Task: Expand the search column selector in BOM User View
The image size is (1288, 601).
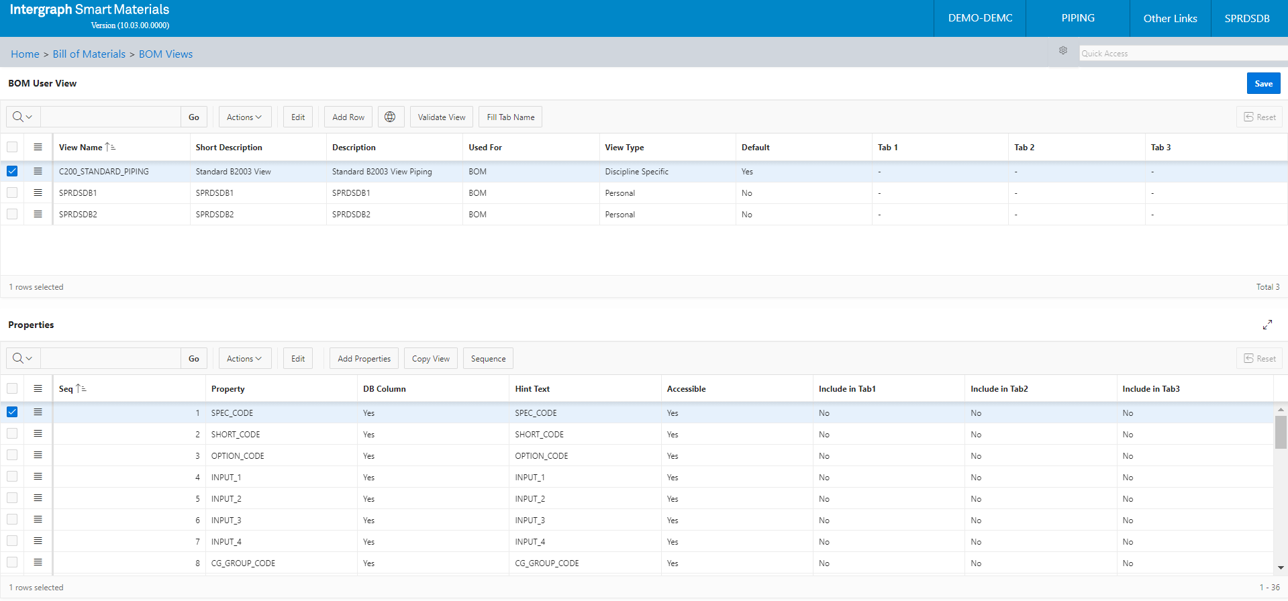Action: point(23,117)
